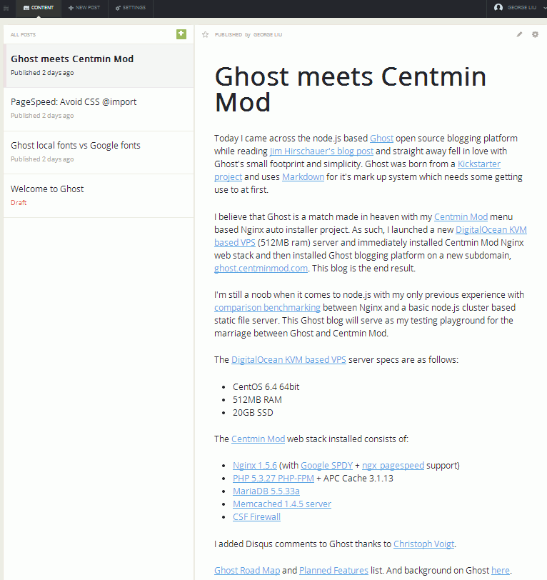
Task: Switch to the Content tab
Action: pos(39,8)
